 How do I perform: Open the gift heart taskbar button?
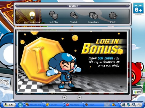(x=74, y=105)
